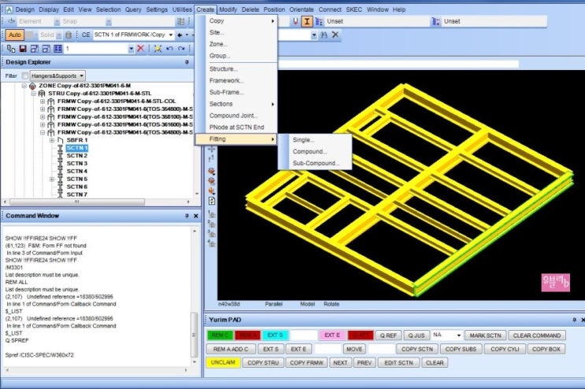
Task: Click the yellow starburst icon in the toolbar
Action: click(157, 49)
